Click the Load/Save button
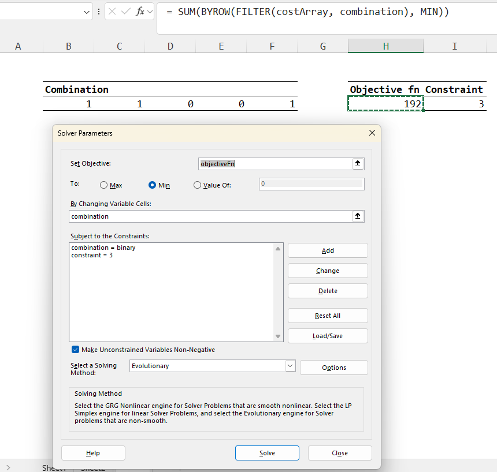497x472 pixels. click(328, 336)
